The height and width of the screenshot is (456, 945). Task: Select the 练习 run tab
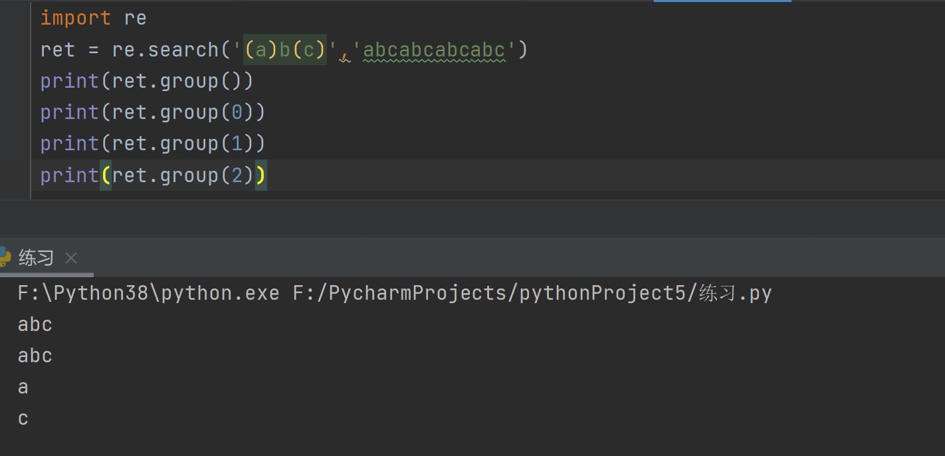click(x=36, y=258)
